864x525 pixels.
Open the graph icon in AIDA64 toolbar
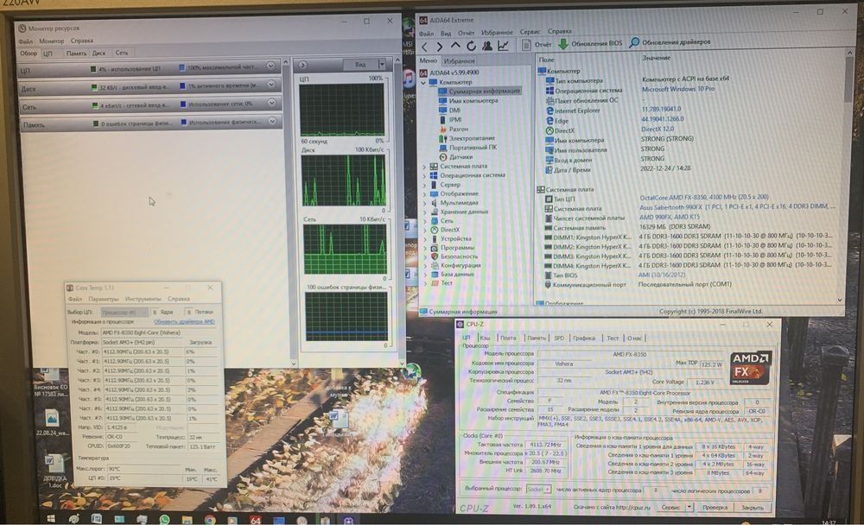pyautogui.click(x=503, y=46)
